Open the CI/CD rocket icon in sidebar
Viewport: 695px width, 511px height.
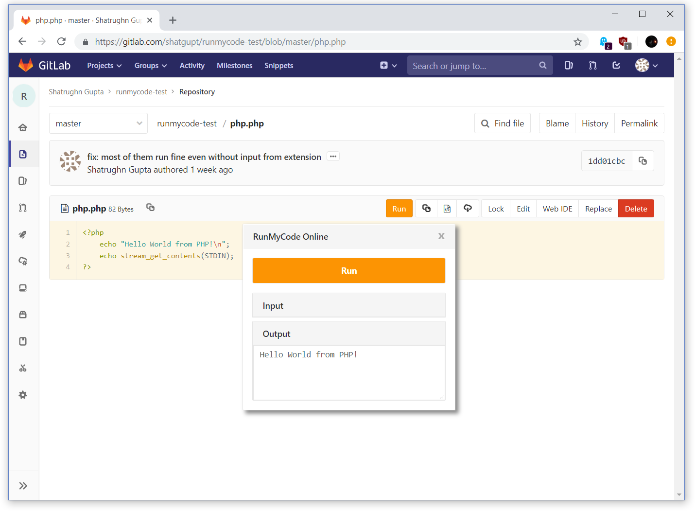click(23, 234)
